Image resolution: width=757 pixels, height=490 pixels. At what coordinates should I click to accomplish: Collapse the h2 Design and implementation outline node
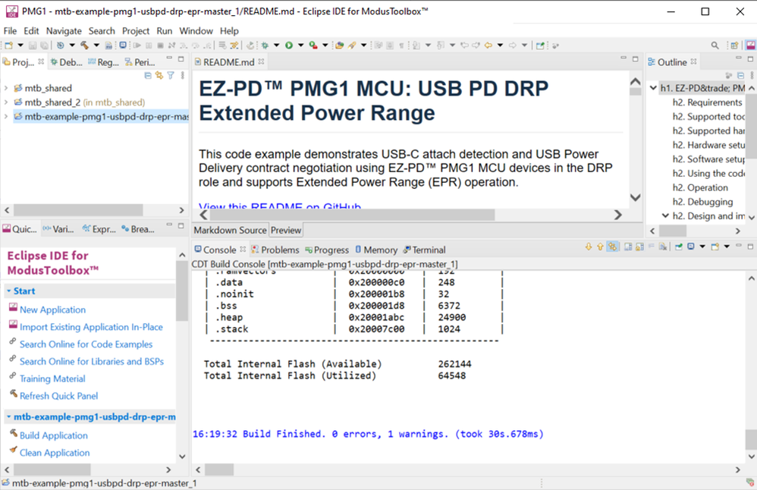pos(665,215)
